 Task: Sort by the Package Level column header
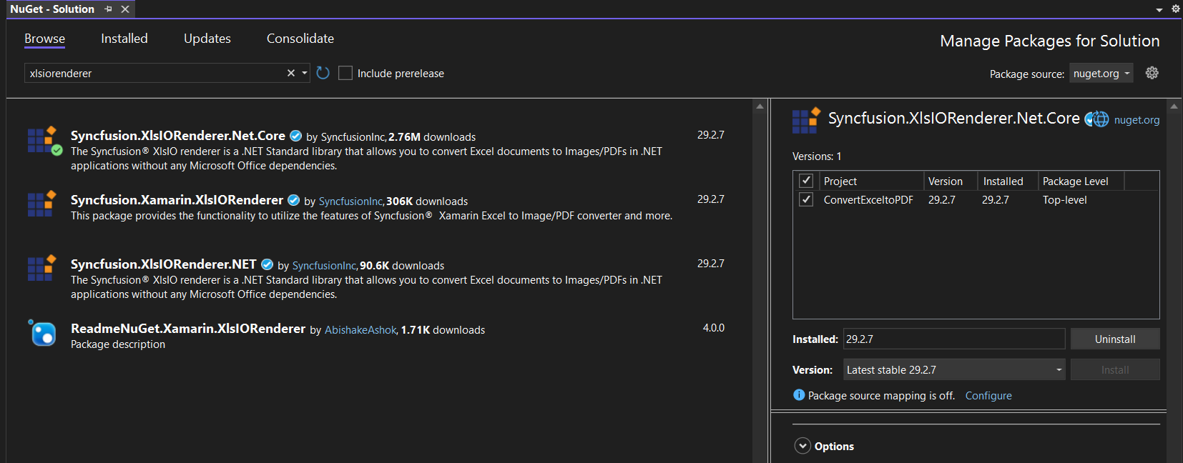1081,181
